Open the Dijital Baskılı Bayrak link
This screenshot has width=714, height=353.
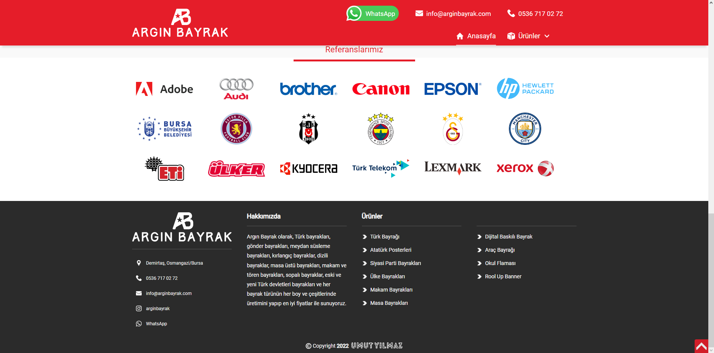[x=508, y=237]
